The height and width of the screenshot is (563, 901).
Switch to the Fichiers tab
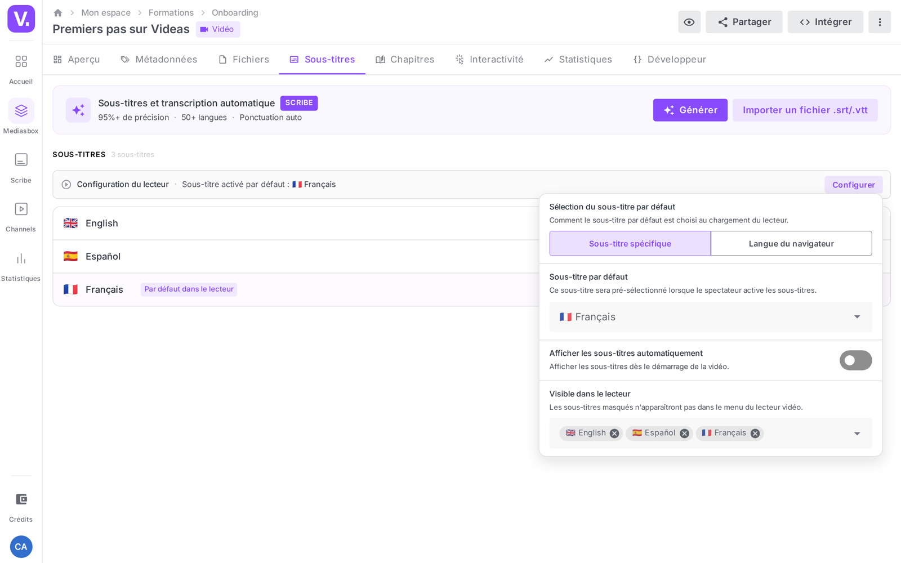point(244,60)
